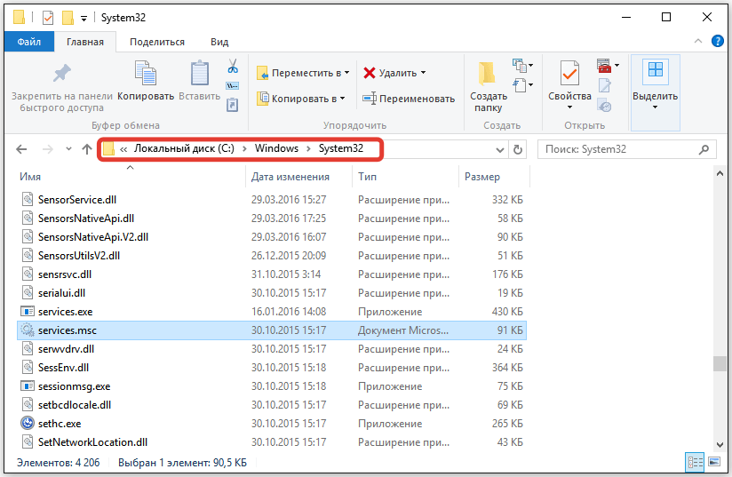Select the SetNetworkLocation.dll file
Image resolution: width=732 pixels, height=477 pixels.
272,442
